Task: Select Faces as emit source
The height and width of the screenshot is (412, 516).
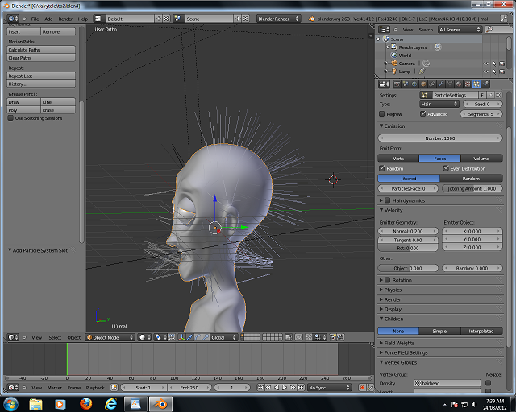Action: pos(439,159)
